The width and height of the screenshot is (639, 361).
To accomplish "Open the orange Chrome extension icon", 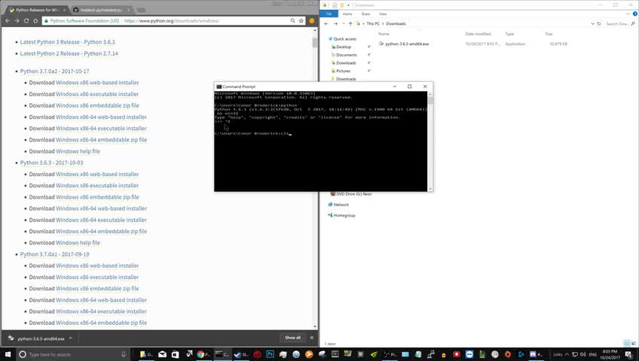I will [x=312, y=21].
